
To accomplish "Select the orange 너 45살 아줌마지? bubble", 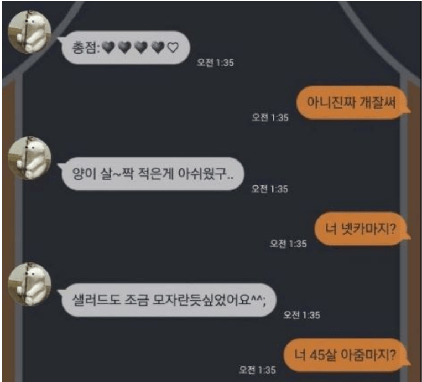I will 347,355.
